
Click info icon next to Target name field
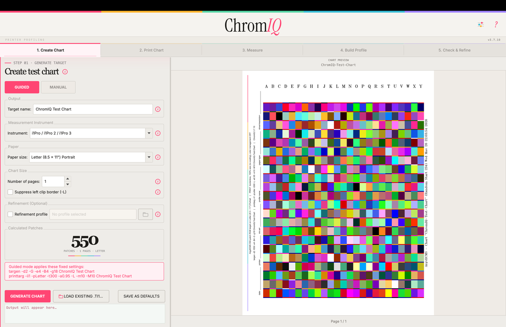(x=158, y=109)
